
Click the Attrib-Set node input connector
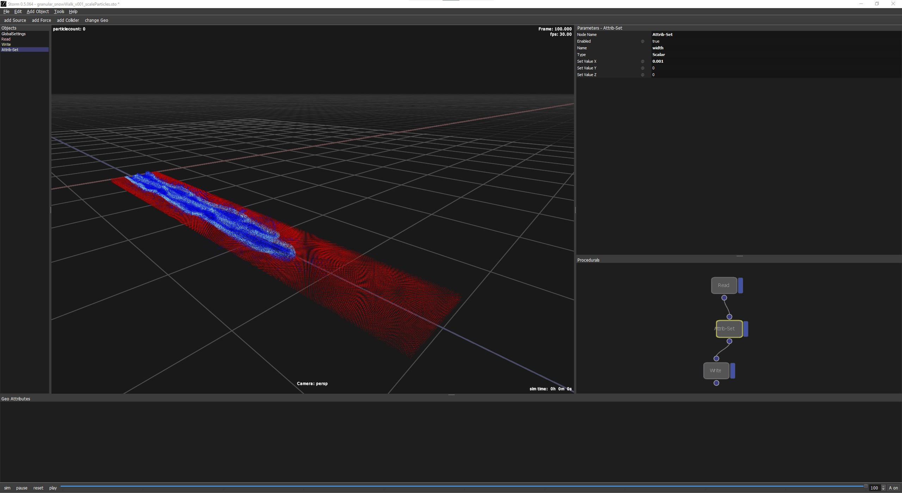[729, 317]
